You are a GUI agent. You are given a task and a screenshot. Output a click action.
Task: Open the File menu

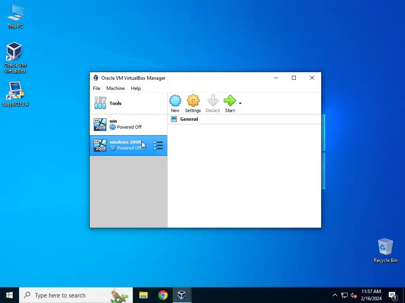(97, 88)
